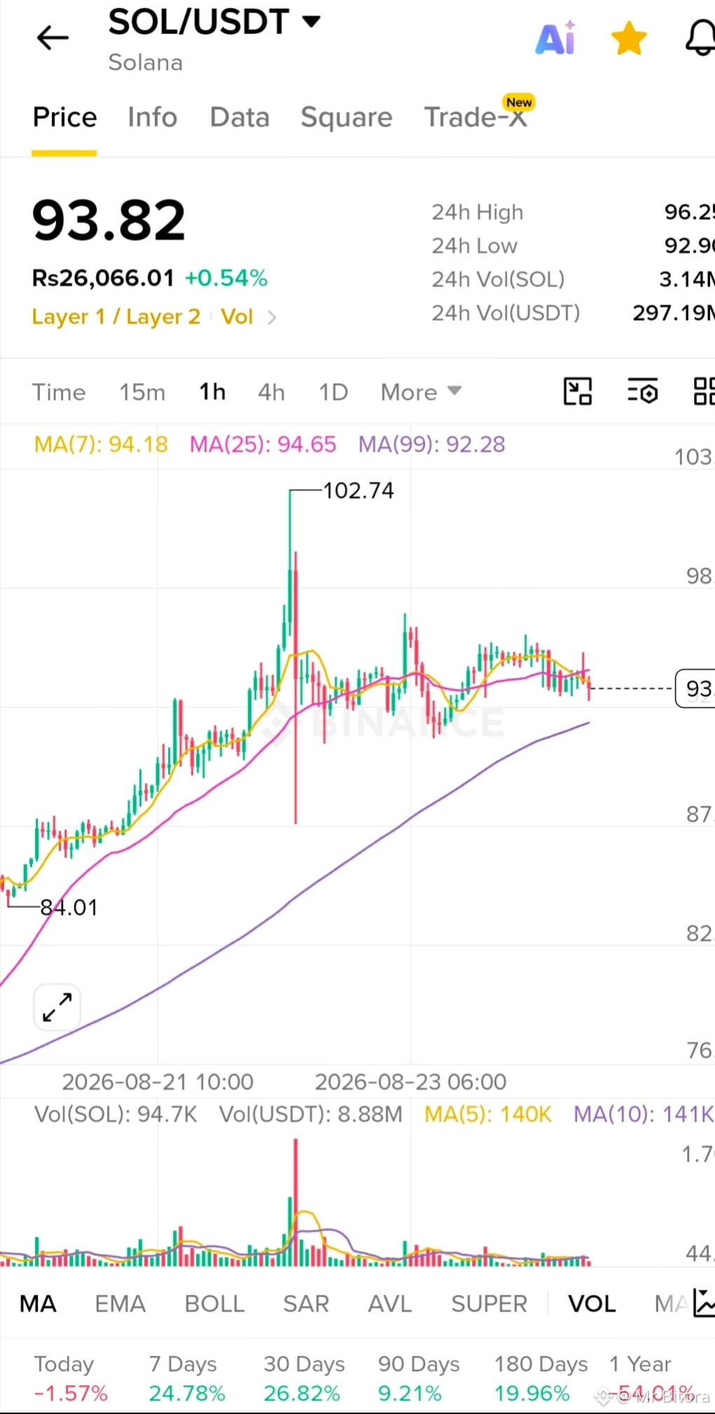Click the Vol(SOL): 94.7K label
This screenshot has height=1414, width=715.
click(x=116, y=1114)
